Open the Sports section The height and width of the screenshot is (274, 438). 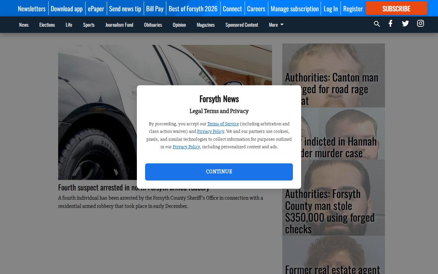pos(89,25)
